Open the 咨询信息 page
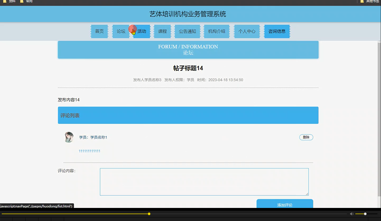The width and height of the screenshot is (381, 221). tap(277, 31)
